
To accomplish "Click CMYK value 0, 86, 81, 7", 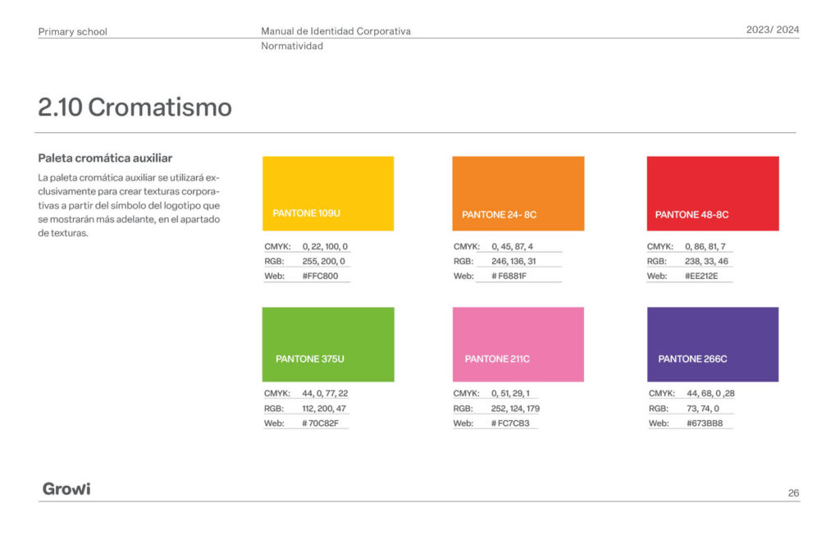I will [x=705, y=246].
